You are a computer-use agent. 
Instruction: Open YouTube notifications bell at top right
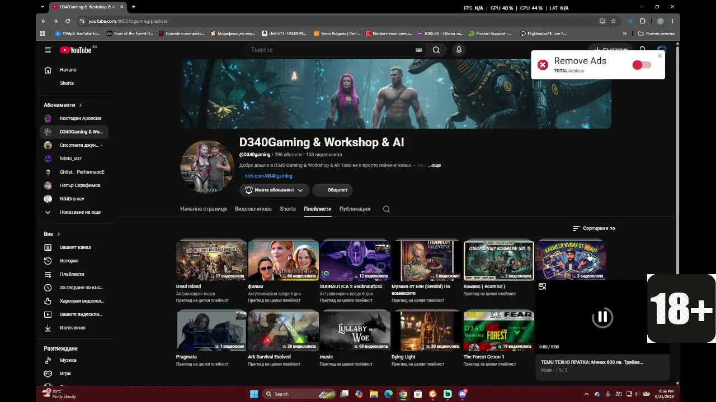(x=643, y=50)
